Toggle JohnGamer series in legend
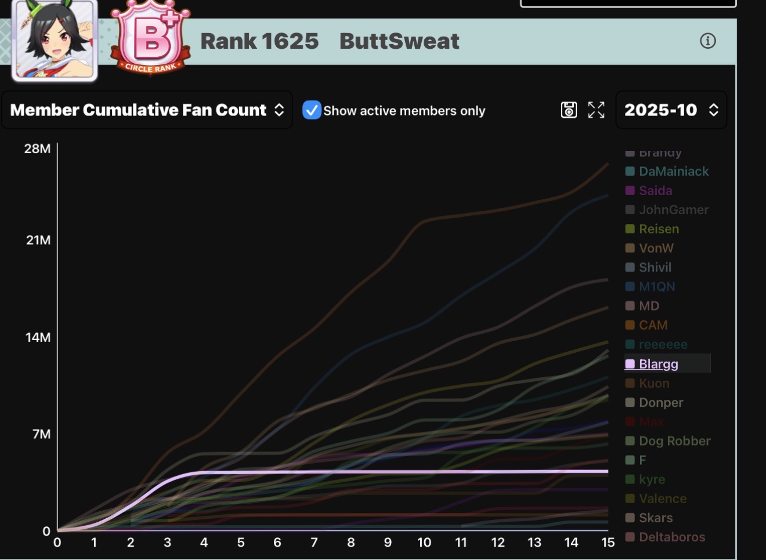 point(667,209)
